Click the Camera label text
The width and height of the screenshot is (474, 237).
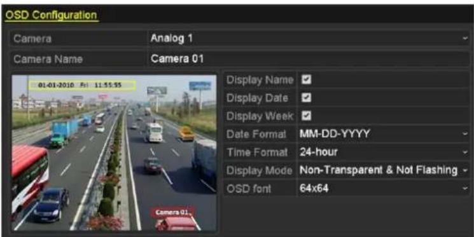[32, 39]
